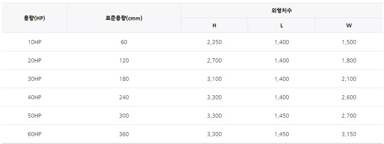Click the 1,800 width cell for 20HP
Screen dimensions: 384x144
point(349,60)
